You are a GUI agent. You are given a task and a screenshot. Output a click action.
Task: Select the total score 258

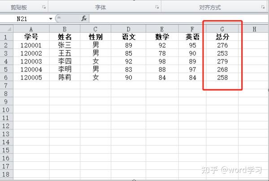tap(222, 77)
